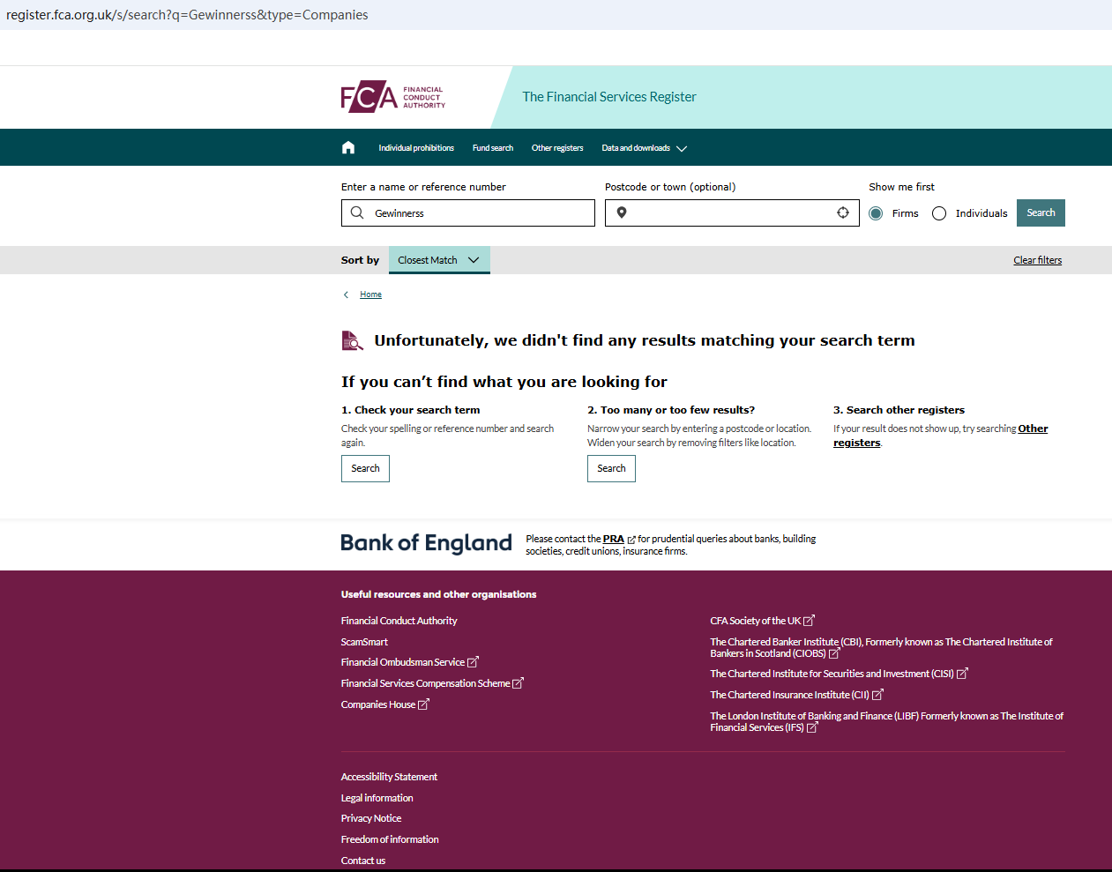1112x872 pixels.
Task: Click the browser address bar URL
Action: pyautogui.click(x=187, y=15)
